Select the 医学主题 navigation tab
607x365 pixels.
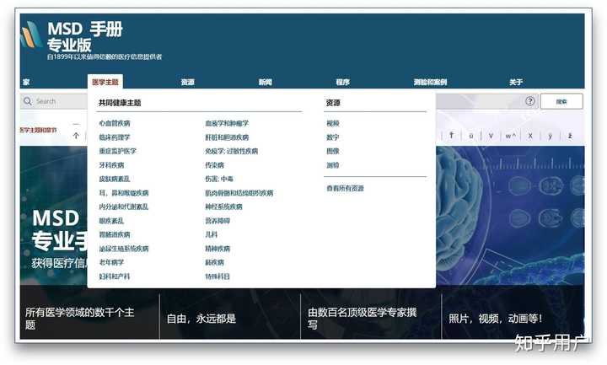coord(105,82)
